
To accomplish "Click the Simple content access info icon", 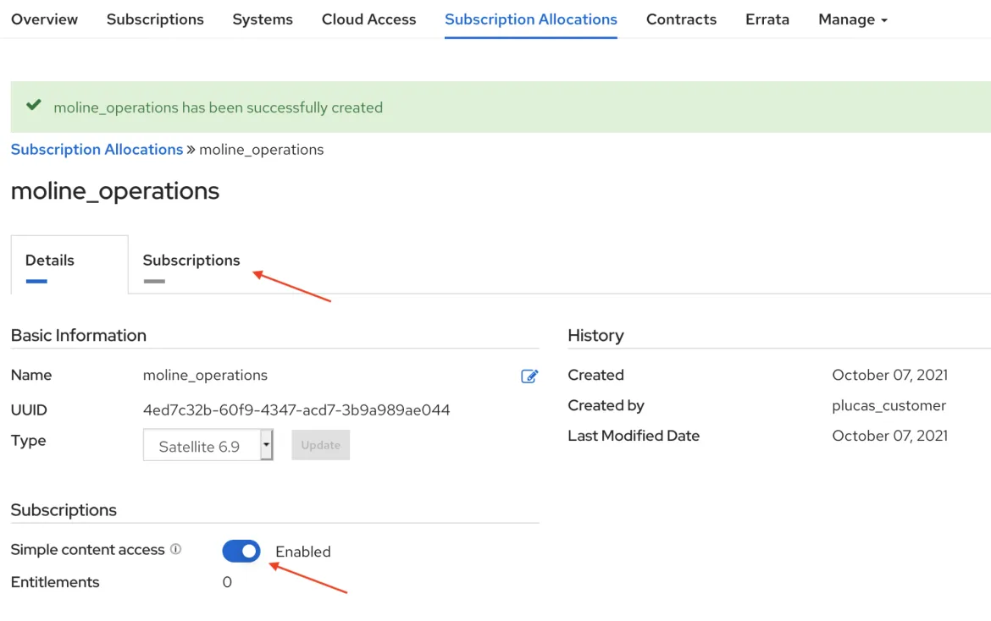I will (x=175, y=549).
